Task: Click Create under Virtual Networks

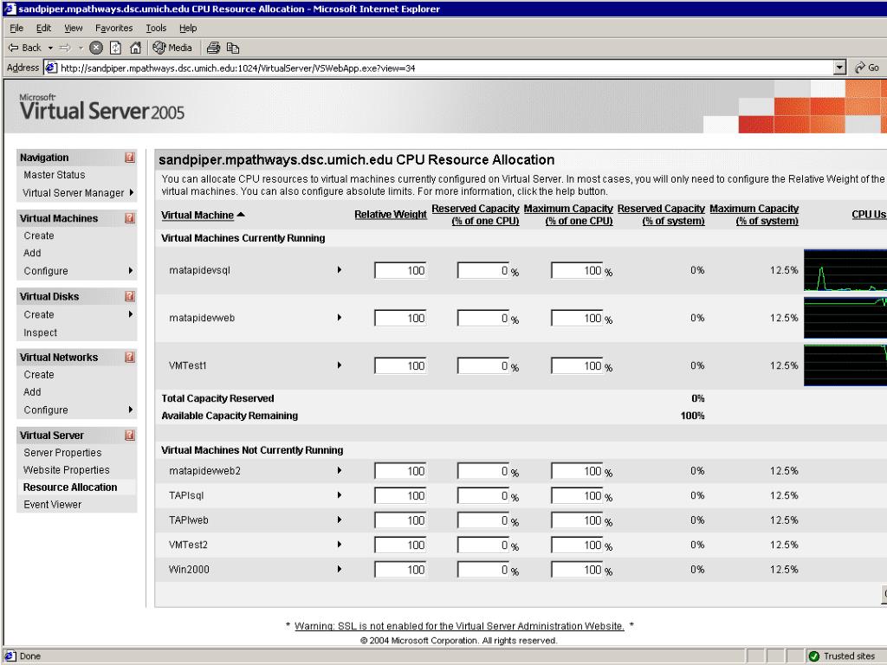Action: (39, 374)
